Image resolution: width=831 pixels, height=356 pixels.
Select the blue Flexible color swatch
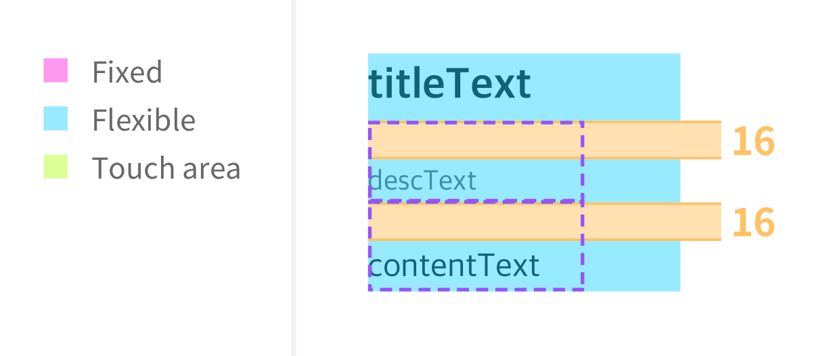pos(55,118)
